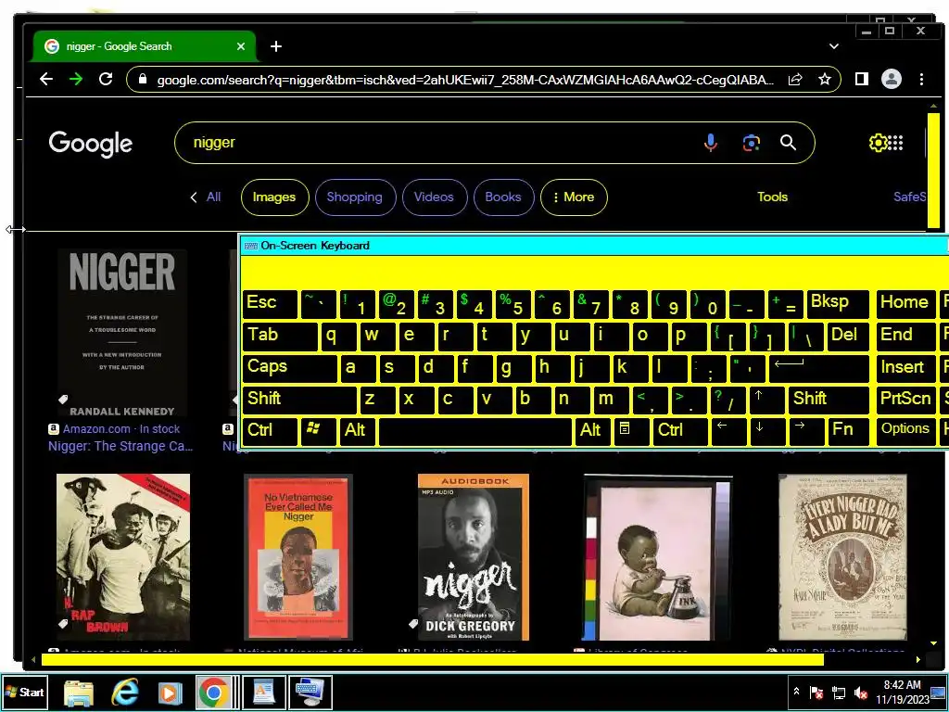The image size is (949, 712).
Task: Toggle the Fn key on keyboard
Action: (849, 430)
